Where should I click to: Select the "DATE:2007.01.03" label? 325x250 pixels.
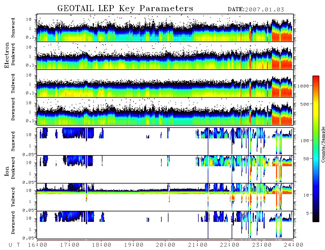[256, 10]
